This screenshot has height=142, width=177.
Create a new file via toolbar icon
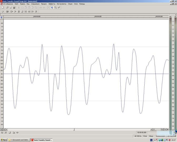click(3, 8)
